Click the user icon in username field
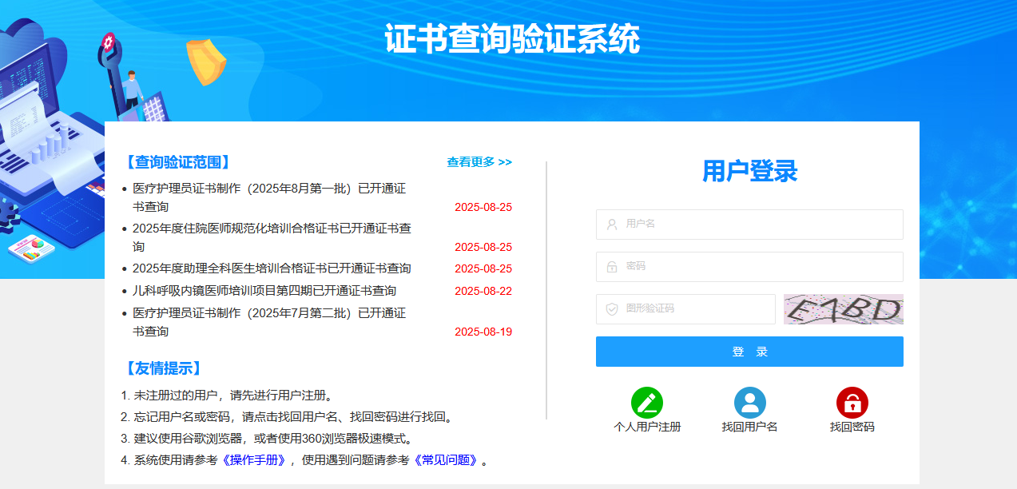1017x489 pixels. click(612, 225)
